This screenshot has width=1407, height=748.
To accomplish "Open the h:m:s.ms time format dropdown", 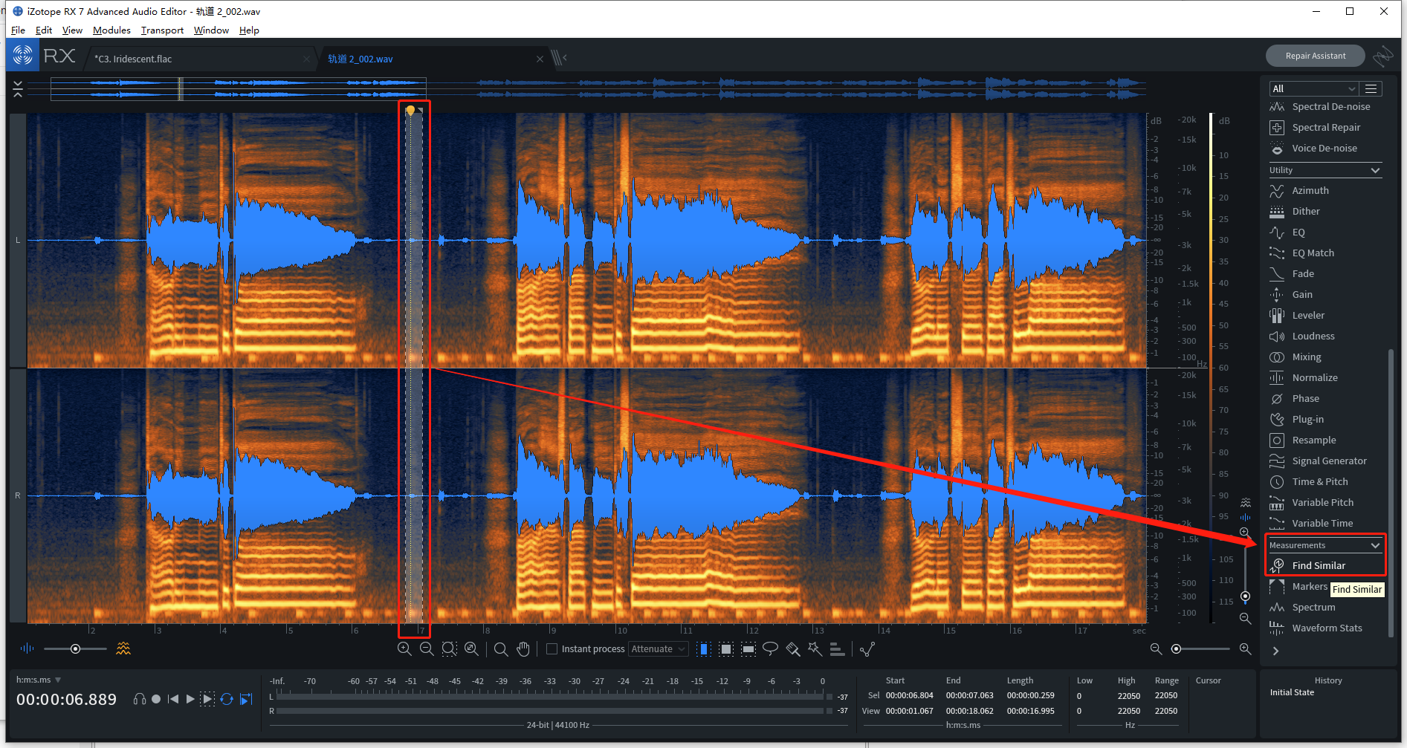I will point(39,680).
